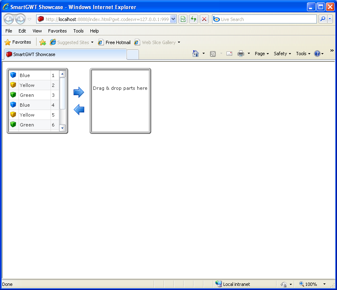This screenshot has height=290, width=337.
Task: Expand the Print dropdown arrow
Action: pos(249,54)
